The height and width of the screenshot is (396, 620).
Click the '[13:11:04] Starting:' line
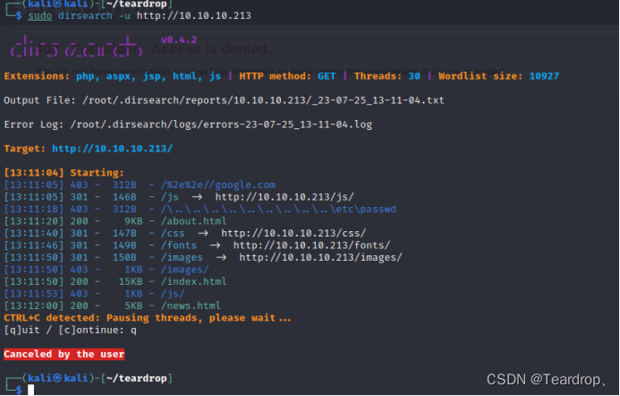tap(64, 173)
